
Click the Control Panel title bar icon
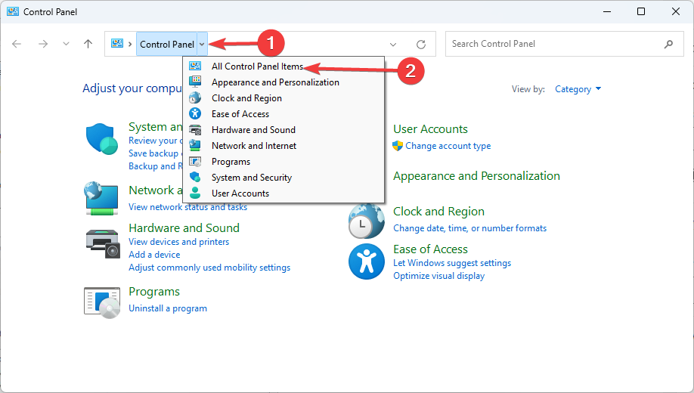(x=12, y=11)
